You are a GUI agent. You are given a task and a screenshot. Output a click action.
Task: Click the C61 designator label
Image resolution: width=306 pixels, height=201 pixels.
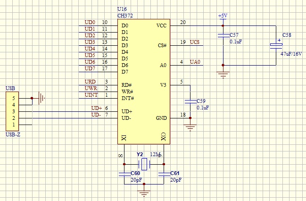tap(175, 173)
